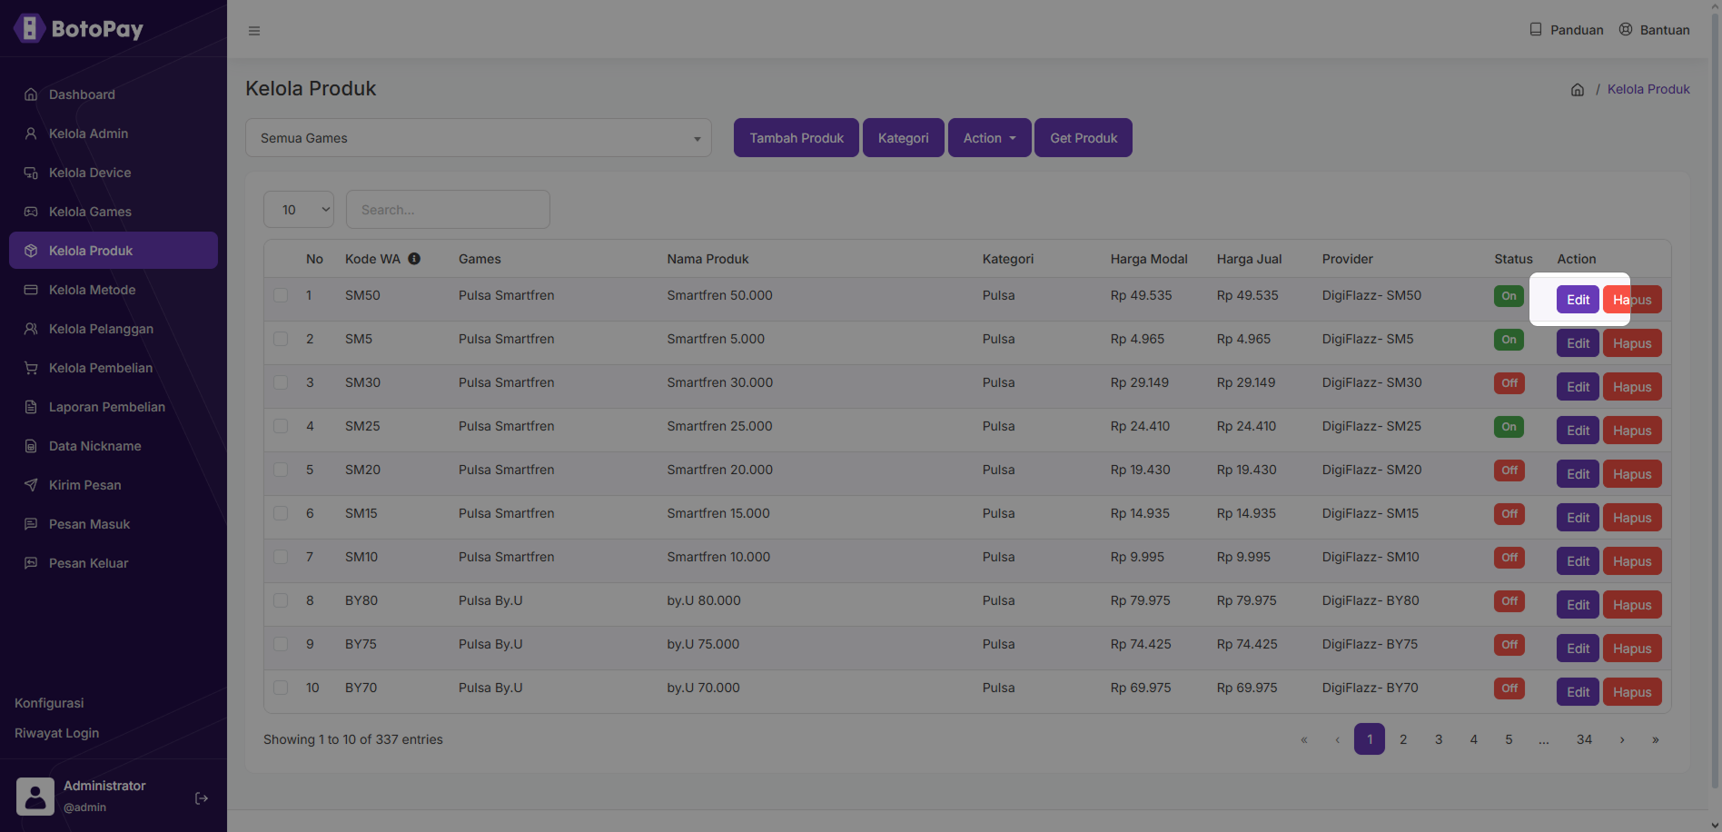Toggle the On status of SM25
The image size is (1722, 832).
(1509, 427)
